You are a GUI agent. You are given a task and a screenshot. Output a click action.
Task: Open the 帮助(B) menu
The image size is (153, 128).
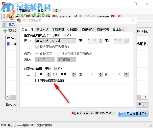[x=57, y=11]
